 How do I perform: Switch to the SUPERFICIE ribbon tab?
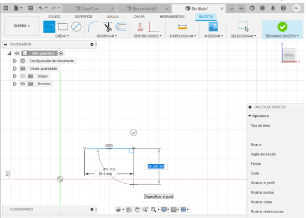(83, 17)
